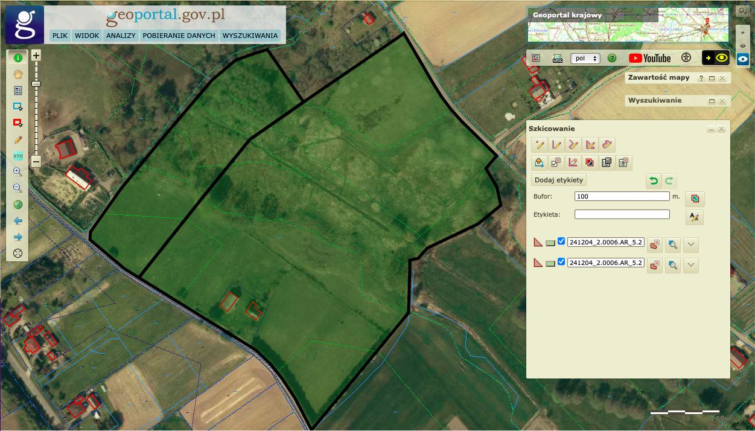Zoom to first sketch with magnifier icon
This screenshot has width=755, height=431.
point(672,244)
